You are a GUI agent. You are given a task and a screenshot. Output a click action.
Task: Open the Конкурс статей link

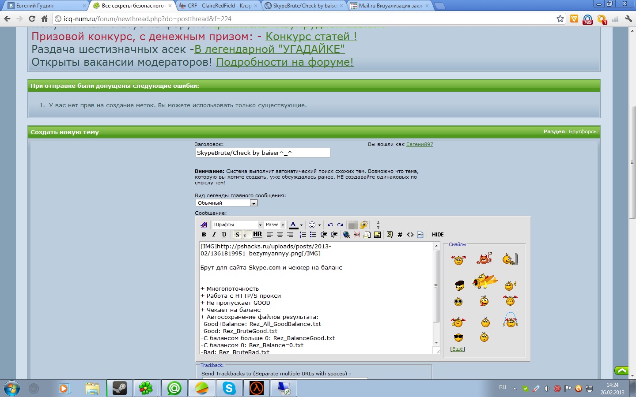coord(311,37)
